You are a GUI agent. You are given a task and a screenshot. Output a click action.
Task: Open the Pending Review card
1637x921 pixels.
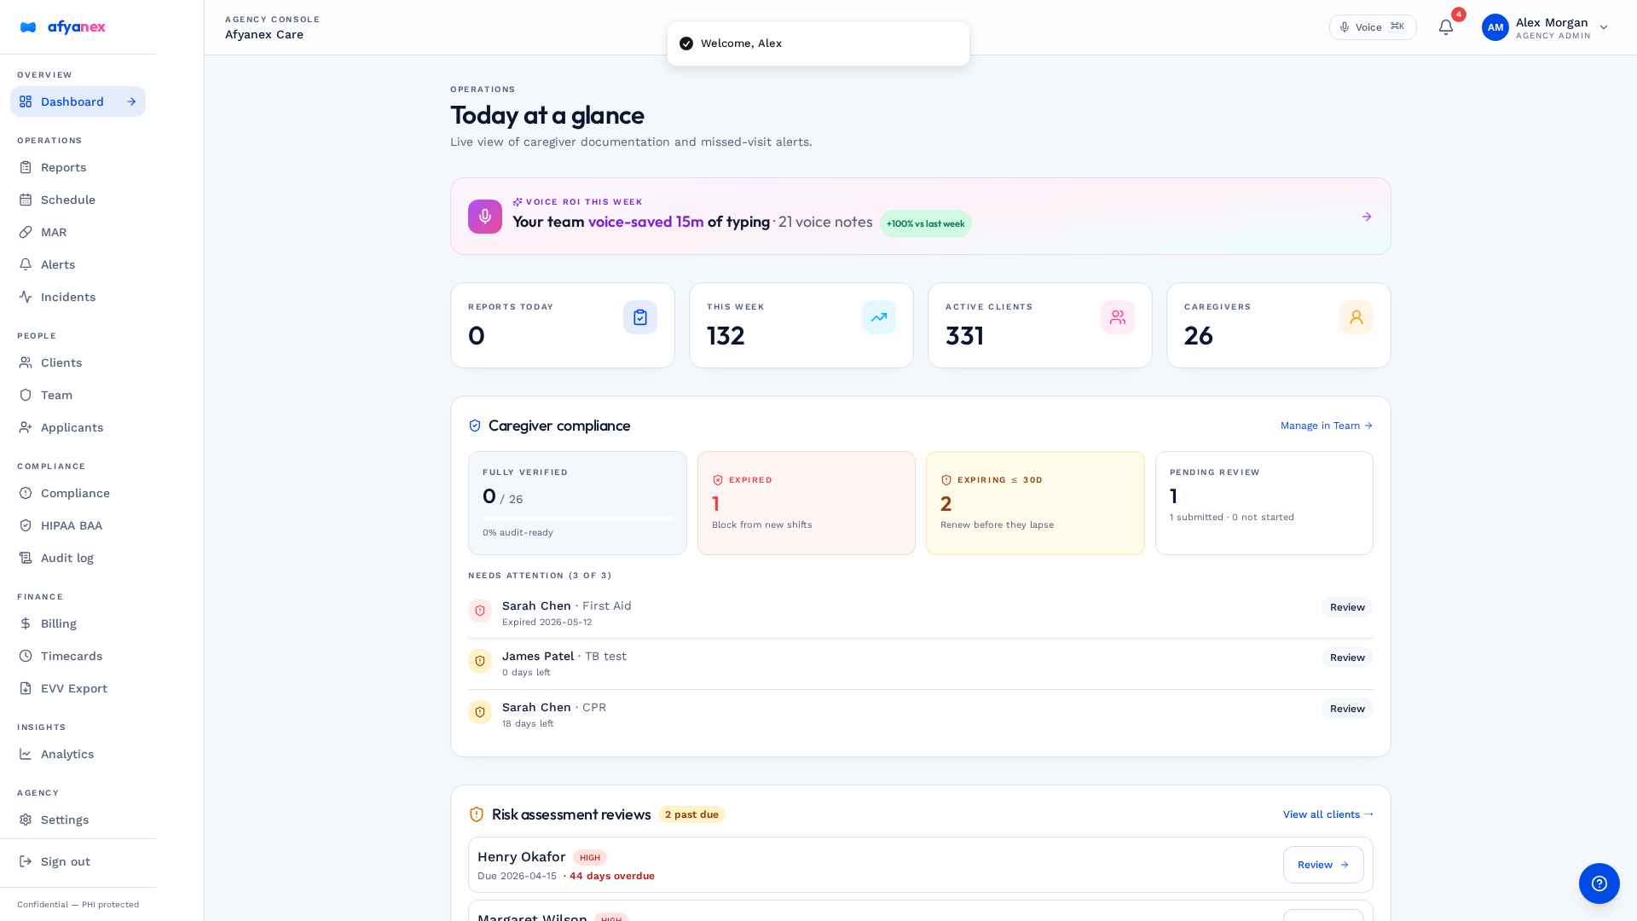(1264, 503)
